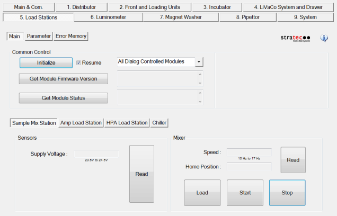Switch to Amp Load Station tab
The height and width of the screenshot is (216, 337).
tap(81, 123)
